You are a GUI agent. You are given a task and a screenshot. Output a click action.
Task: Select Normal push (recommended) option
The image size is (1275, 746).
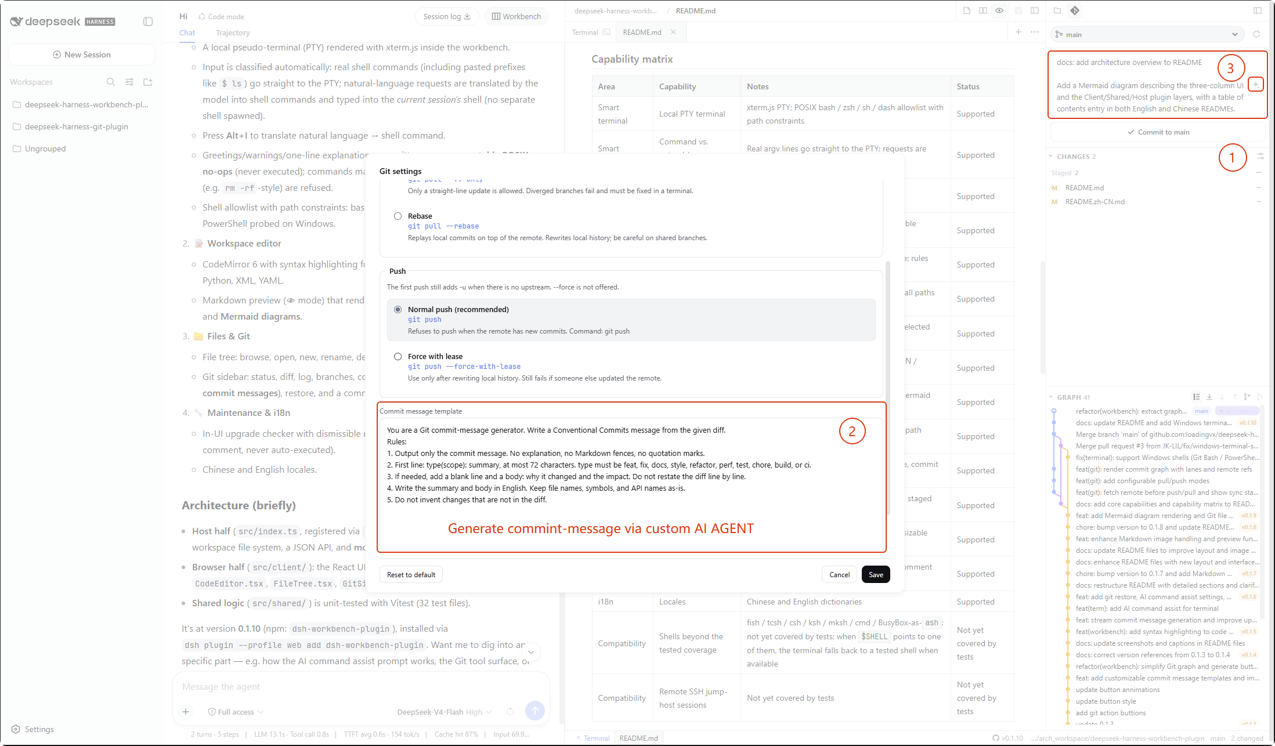coord(398,309)
